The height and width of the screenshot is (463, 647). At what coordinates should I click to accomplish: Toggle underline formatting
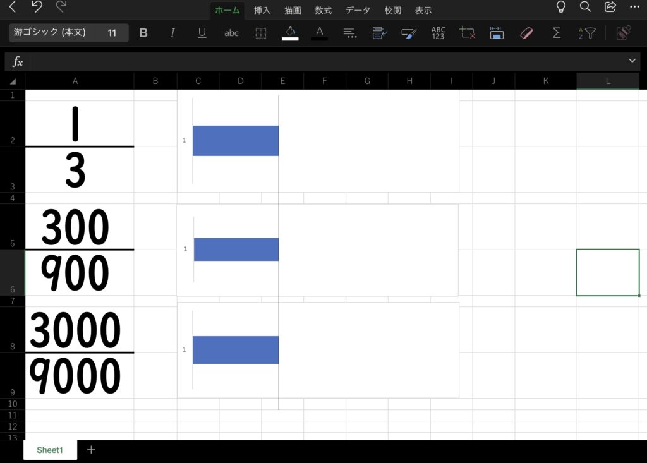pyautogui.click(x=202, y=33)
